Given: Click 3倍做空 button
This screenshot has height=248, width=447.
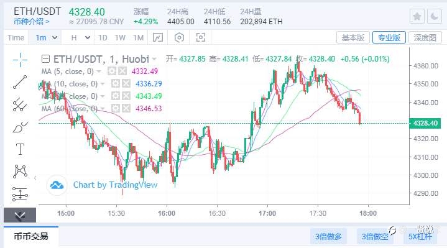Looking at the screenshot, I should pos(375,236).
